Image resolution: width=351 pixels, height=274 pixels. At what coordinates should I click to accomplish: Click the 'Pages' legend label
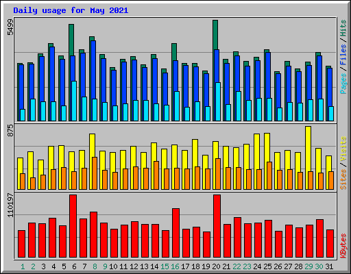pos(343,84)
